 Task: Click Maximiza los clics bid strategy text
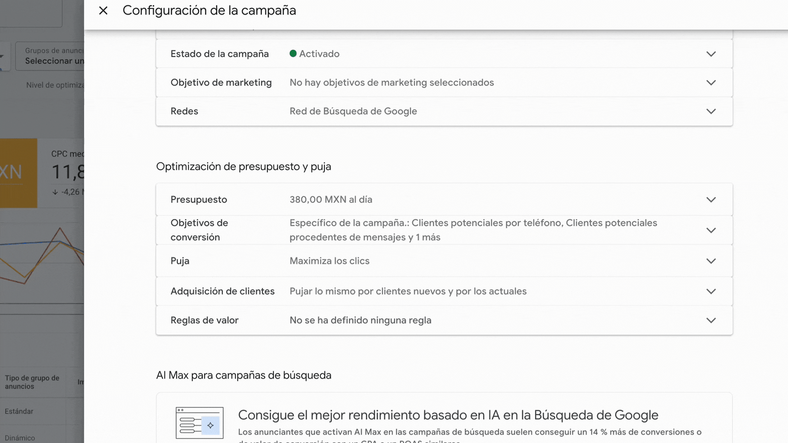pos(329,261)
